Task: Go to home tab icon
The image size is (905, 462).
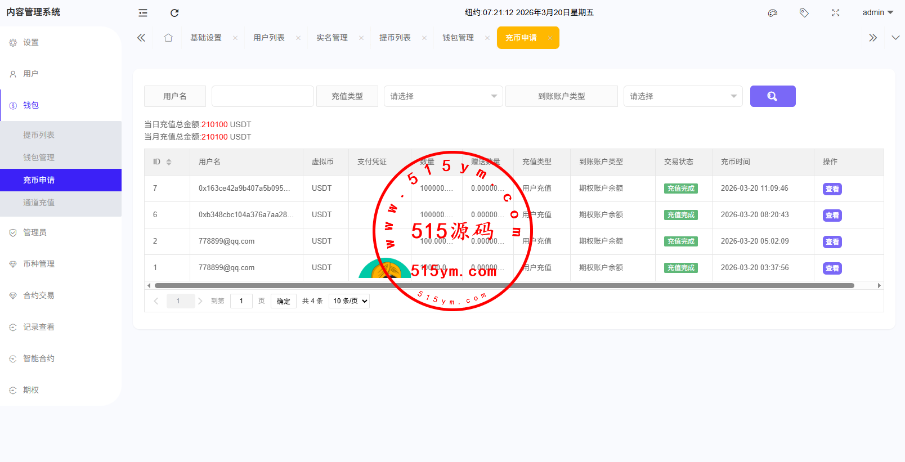Action: tap(168, 38)
